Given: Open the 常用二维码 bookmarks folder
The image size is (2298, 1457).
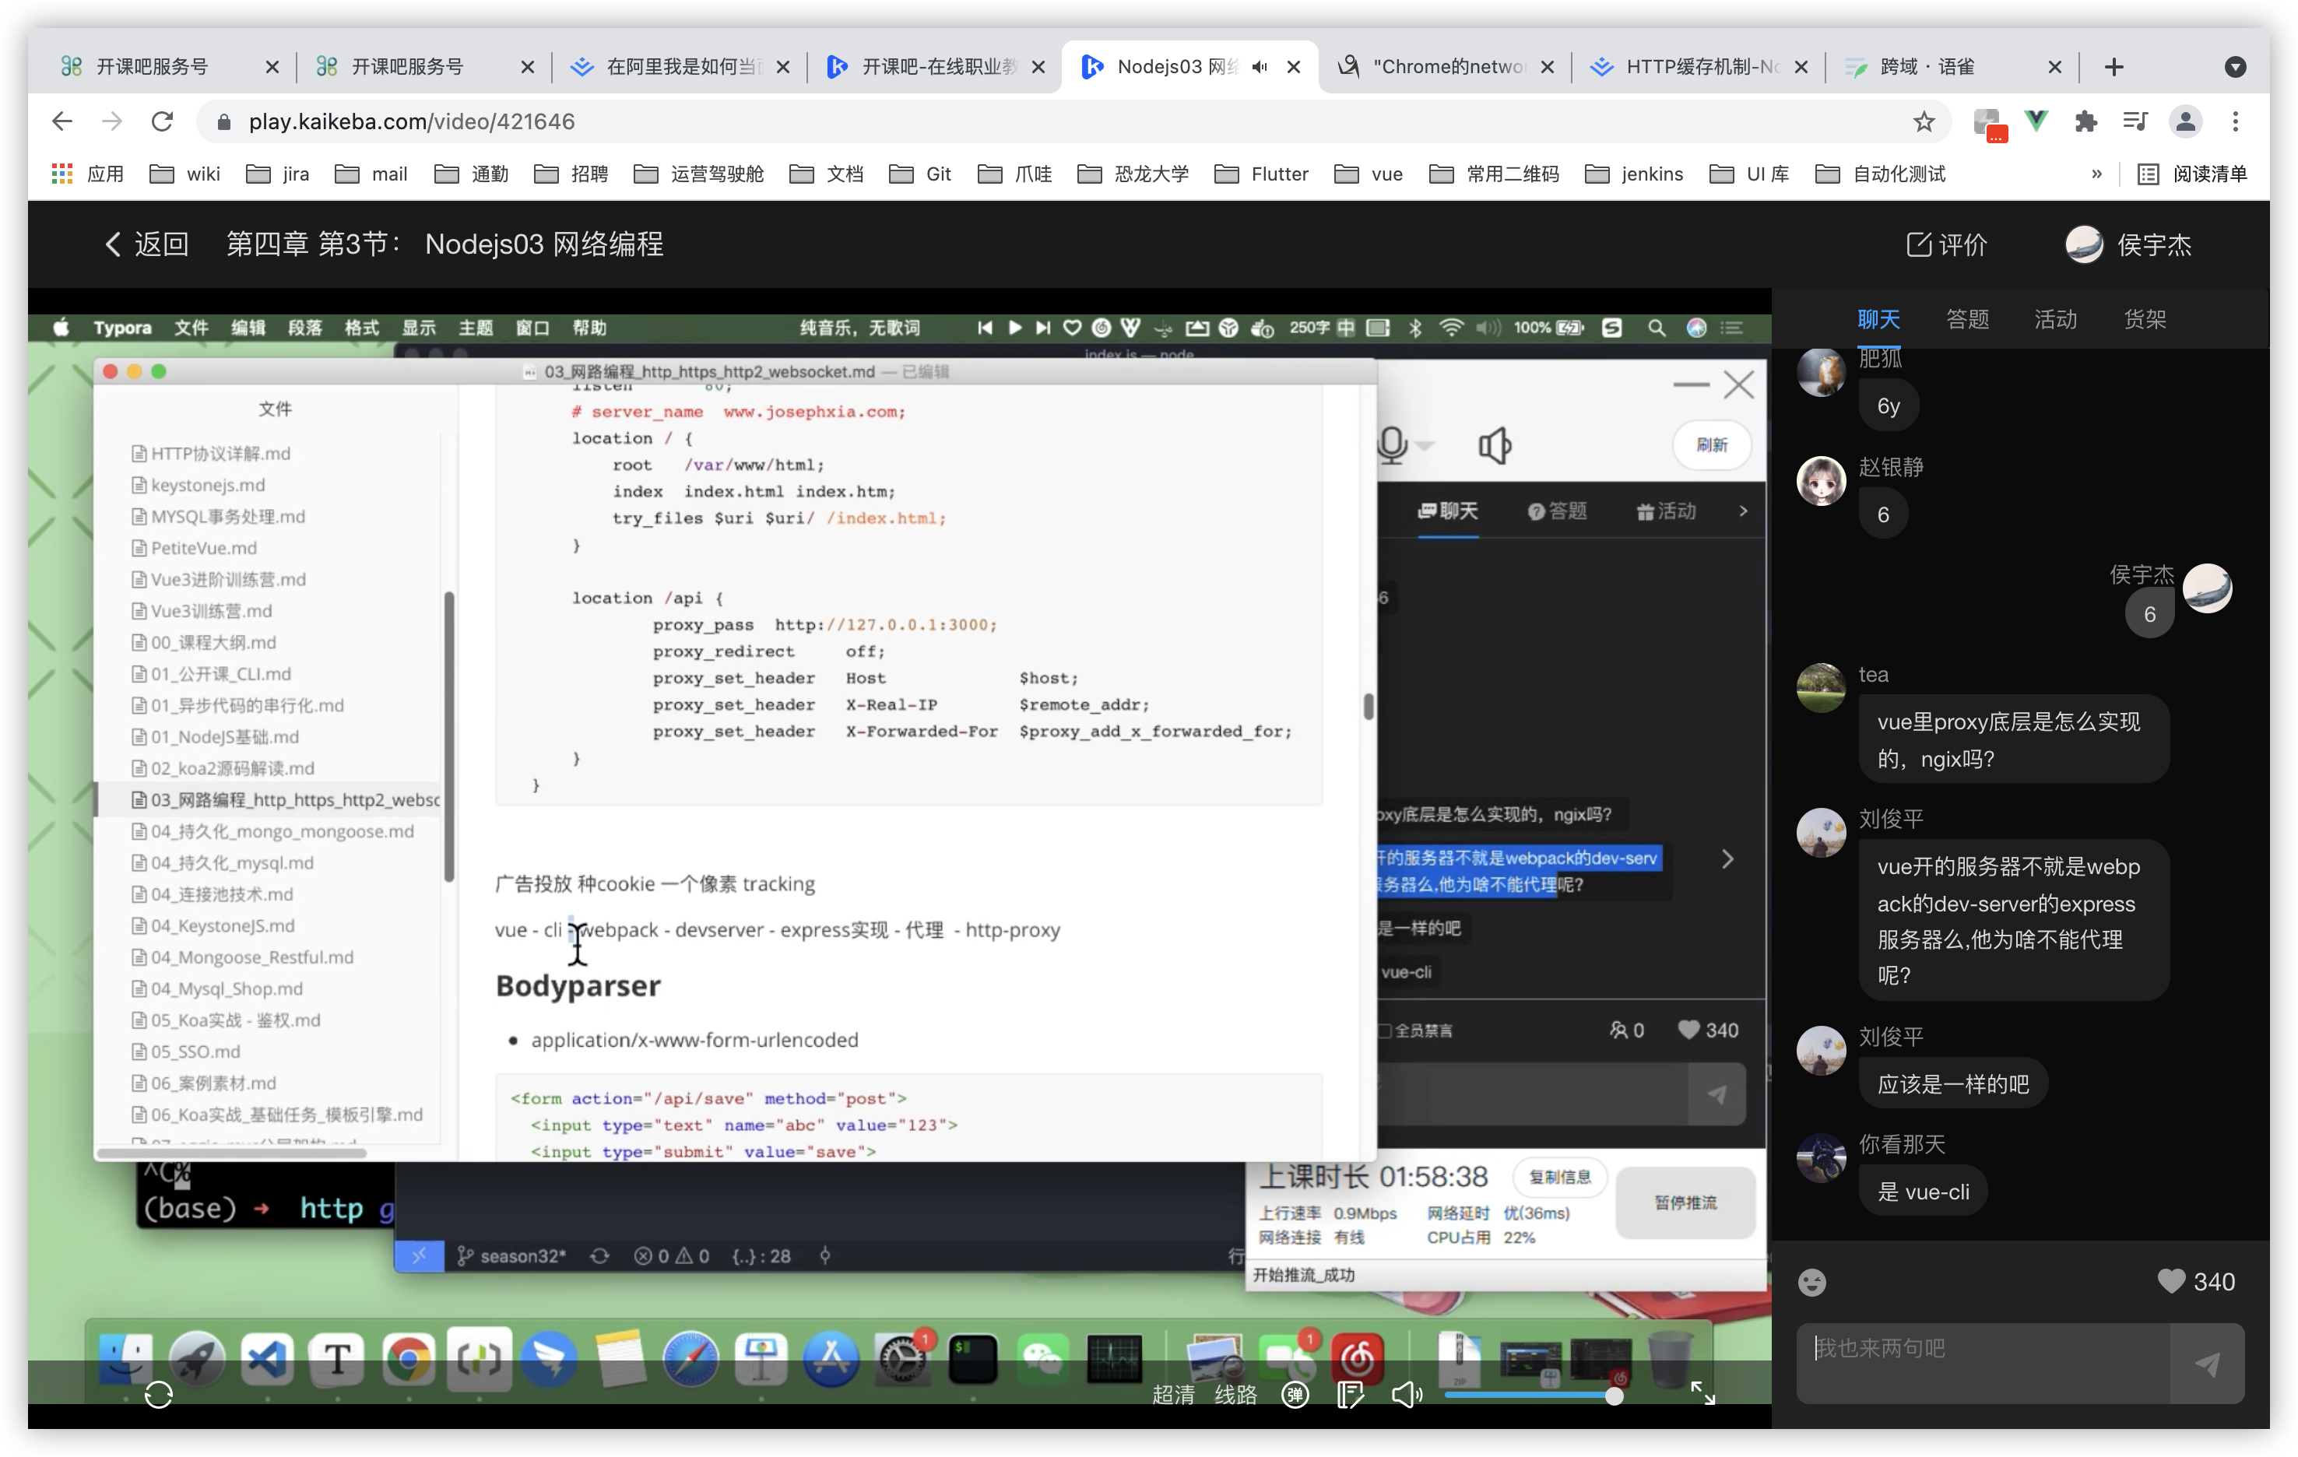Looking at the screenshot, I should pos(1495,174).
